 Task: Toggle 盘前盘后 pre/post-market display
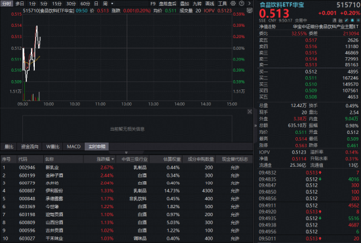pos(167,3)
